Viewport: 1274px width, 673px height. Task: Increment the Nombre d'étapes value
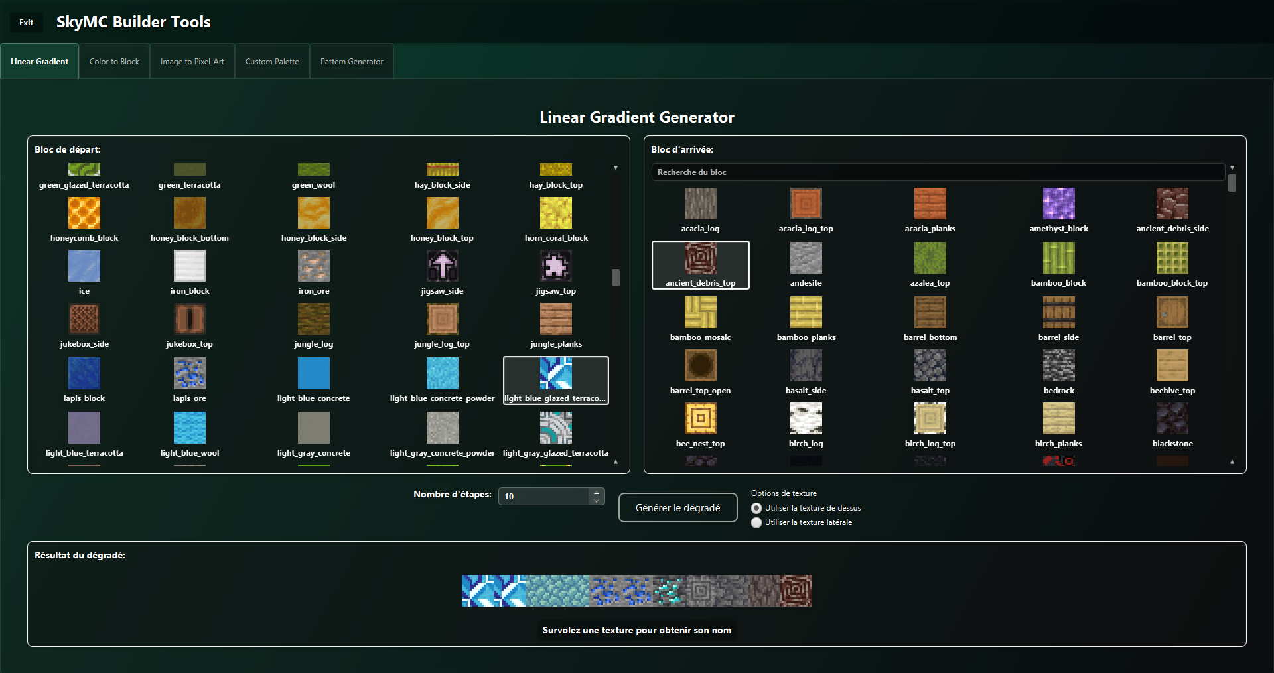(x=597, y=492)
